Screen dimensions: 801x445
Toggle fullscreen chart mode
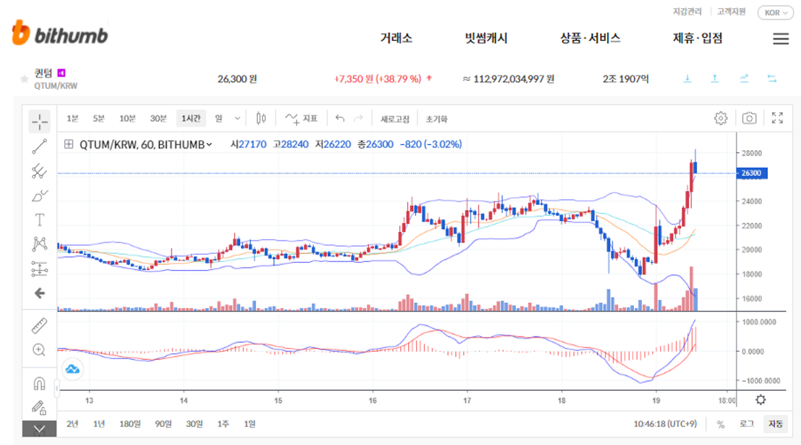tap(778, 118)
